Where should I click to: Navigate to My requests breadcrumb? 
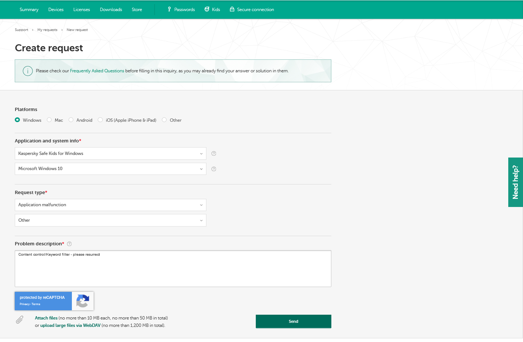[47, 30]
